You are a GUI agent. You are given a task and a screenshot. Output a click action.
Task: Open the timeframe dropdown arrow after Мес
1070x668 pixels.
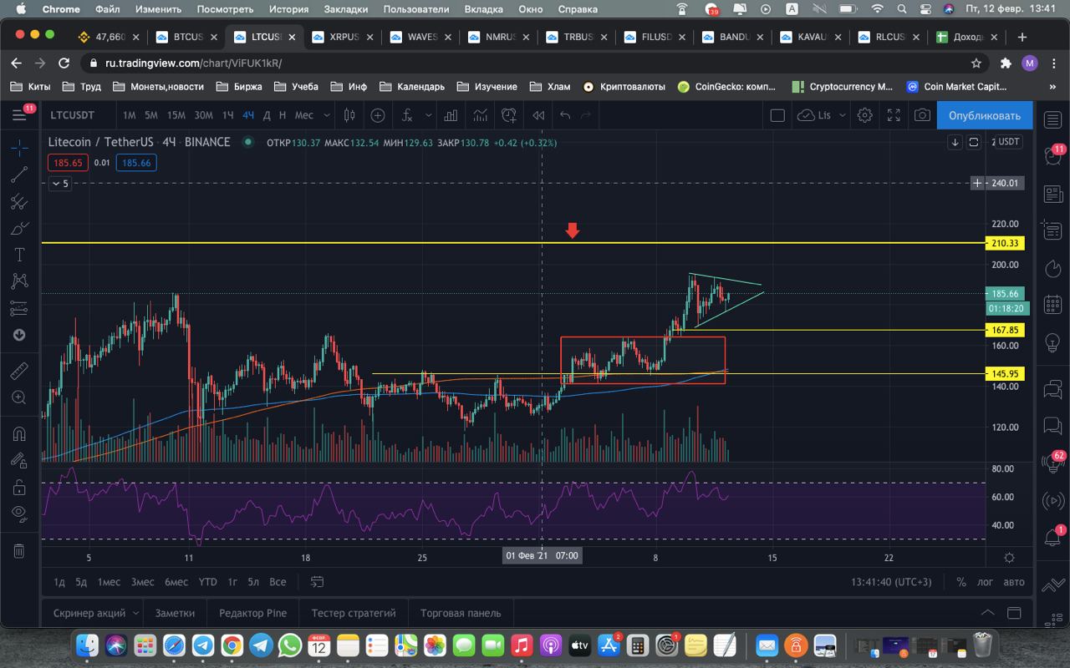[x=326, y=115]
